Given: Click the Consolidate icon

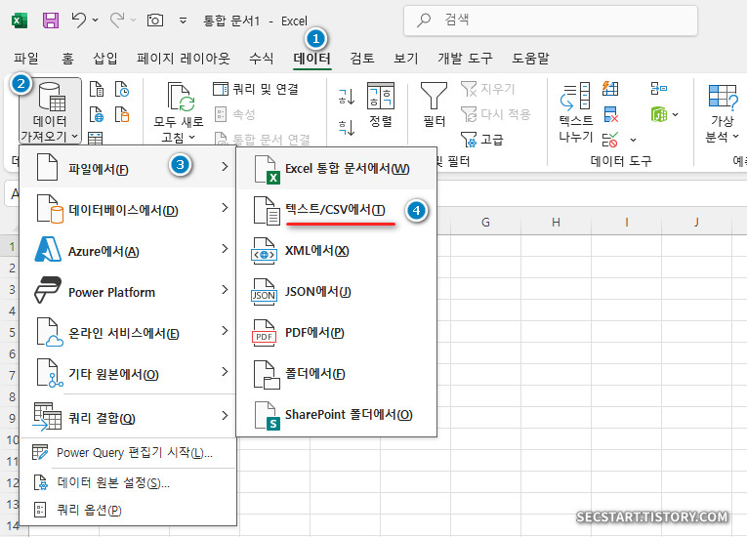Looking at the screenshot, I should point(659,88).
